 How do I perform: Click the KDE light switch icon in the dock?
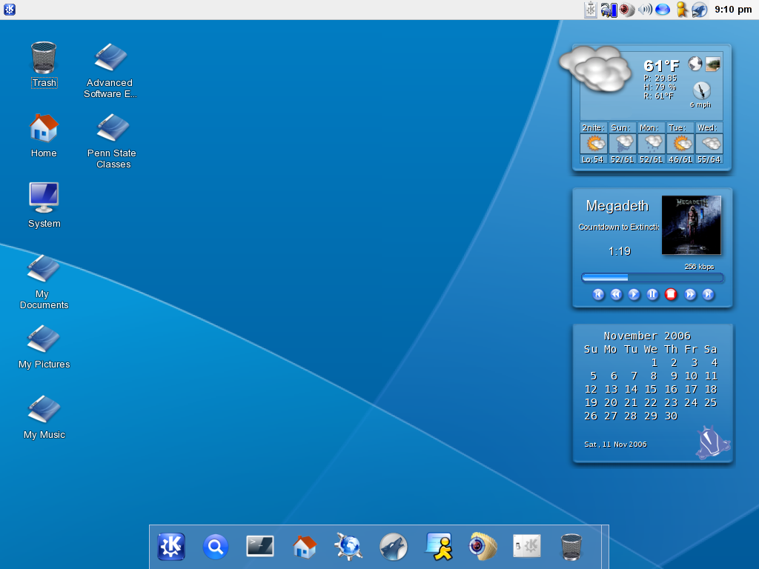[x=527, y=546]
